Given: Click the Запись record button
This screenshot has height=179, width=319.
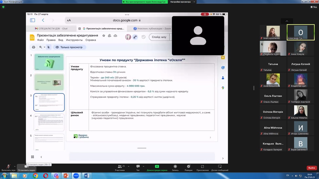Looking at the screenshot, I should point(175,168).
